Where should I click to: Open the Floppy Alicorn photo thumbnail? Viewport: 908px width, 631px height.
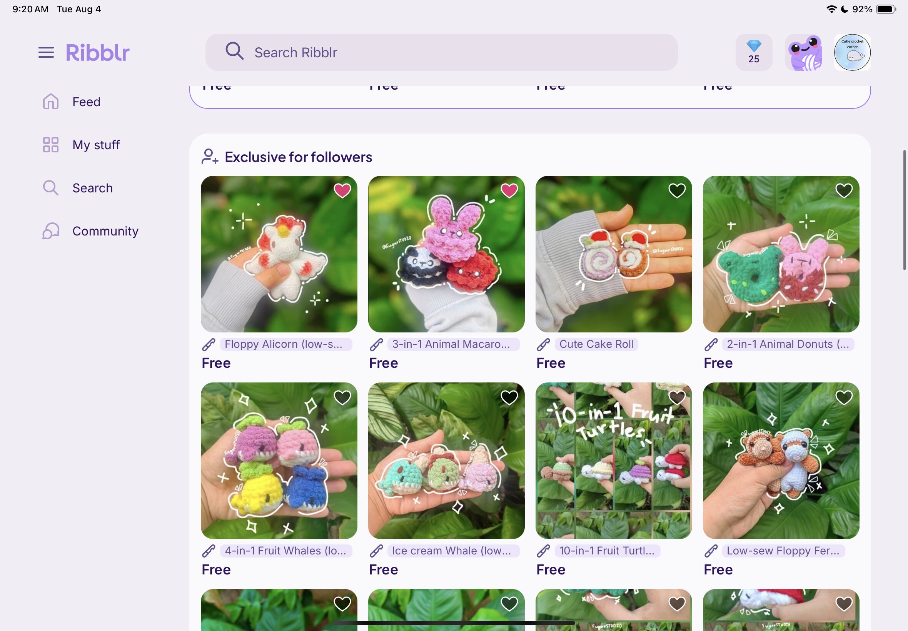click(x=279, y=254)
